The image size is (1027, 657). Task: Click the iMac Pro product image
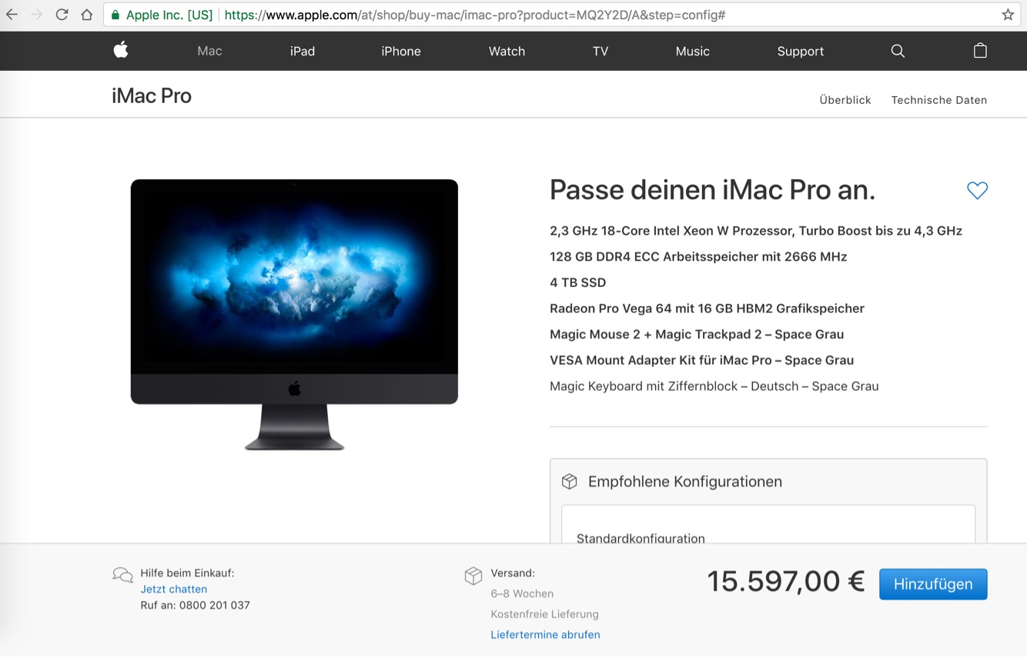tap(294, 315)
